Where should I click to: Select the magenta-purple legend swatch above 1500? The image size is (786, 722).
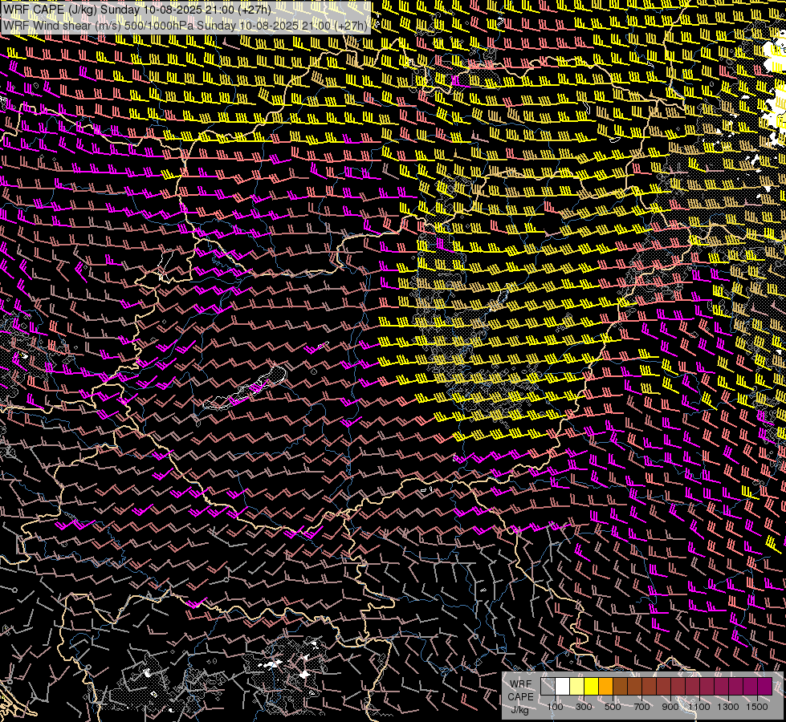tap(765, 686)
